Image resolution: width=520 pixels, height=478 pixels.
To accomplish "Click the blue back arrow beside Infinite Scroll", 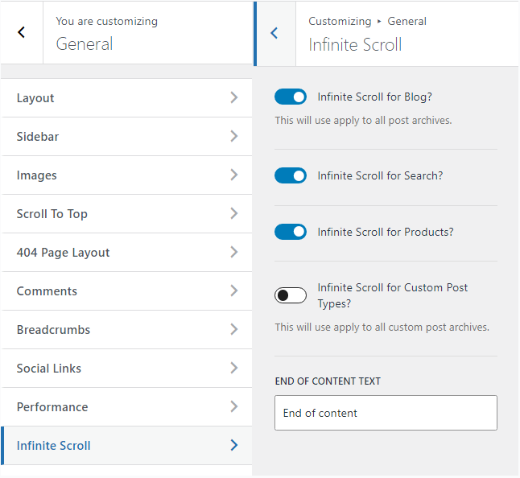I will point(274,33).
